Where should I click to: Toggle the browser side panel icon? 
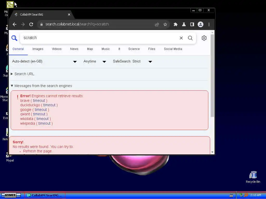point(192,25)
